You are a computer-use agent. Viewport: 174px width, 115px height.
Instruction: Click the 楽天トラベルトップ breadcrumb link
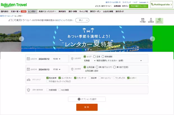click(7, 16)
